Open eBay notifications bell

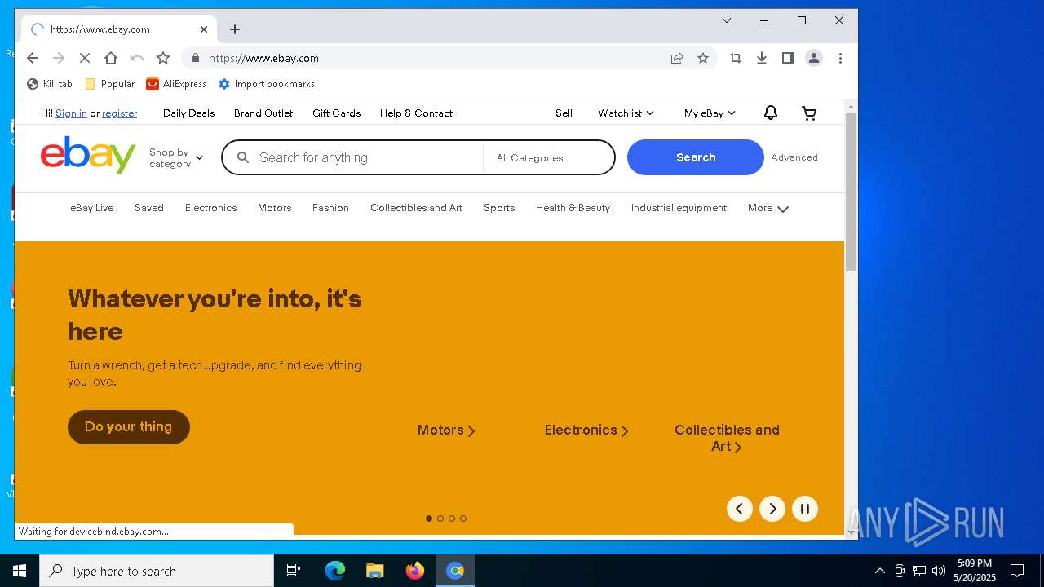click(771, 113)
